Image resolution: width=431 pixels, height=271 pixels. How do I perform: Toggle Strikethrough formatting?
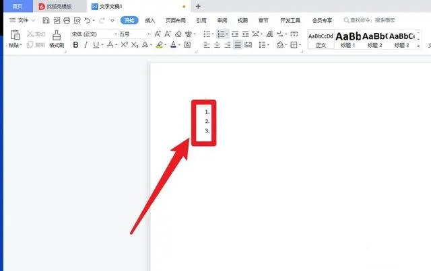coord(110,44)
